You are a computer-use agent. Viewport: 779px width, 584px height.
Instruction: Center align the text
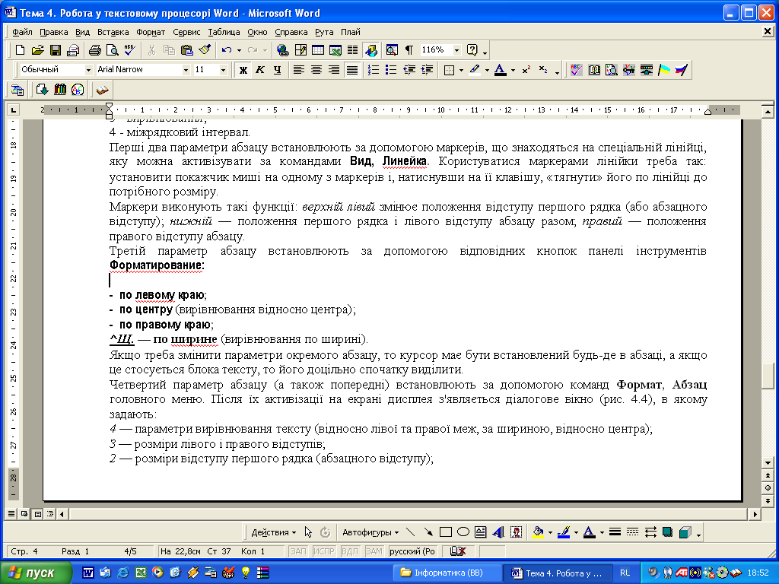coord(316,70)
